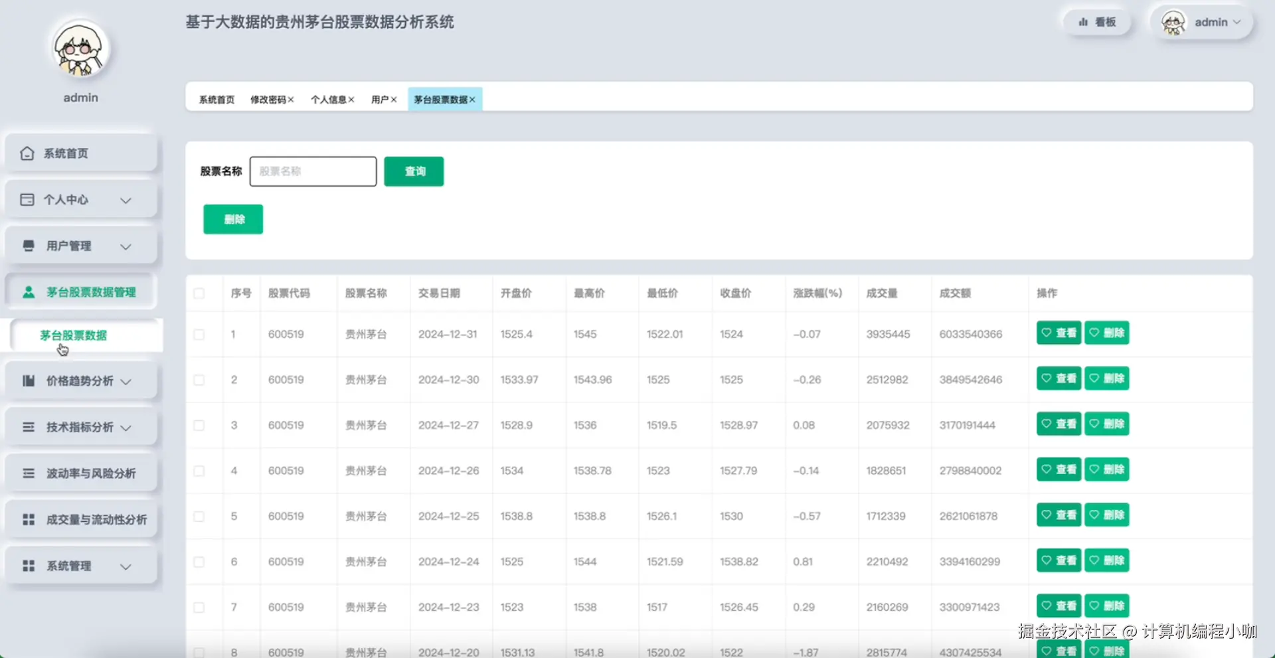The height and width of the screenshot is (658, 1275).
Task: View the row dated 2024-12-25
Action: click(1059, 515)
